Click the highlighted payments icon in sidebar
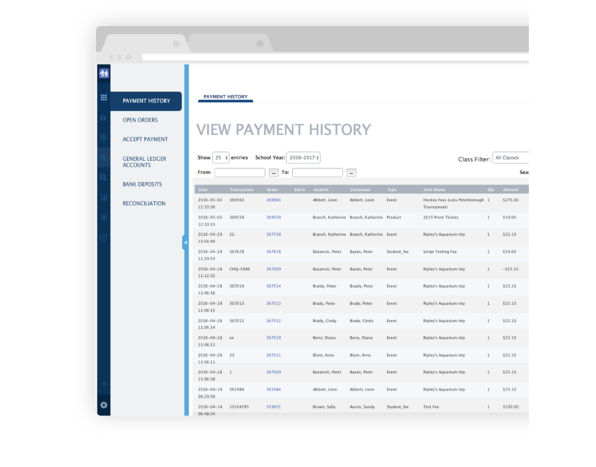 point(103,158)
